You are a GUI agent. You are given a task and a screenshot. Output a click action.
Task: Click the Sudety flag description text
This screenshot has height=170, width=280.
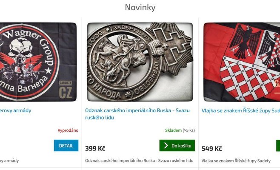tap(236, 161)
